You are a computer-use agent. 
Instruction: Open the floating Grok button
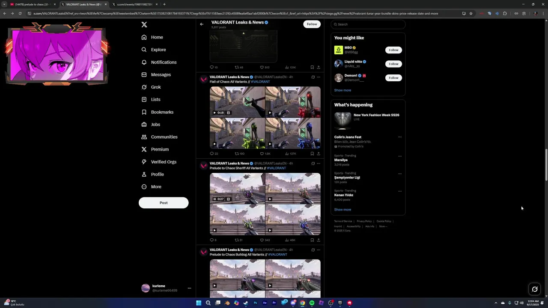[x=535, y=289]
